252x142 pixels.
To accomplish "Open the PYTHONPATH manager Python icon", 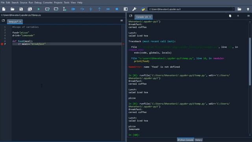I will click(x=143, y=9).
